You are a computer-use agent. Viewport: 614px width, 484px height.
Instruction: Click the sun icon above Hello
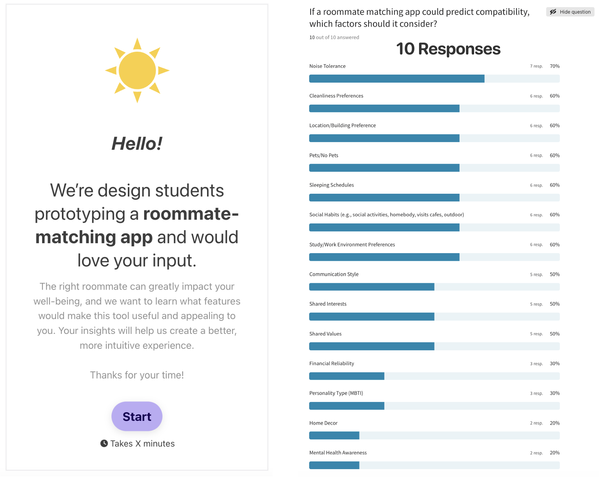(137, 71)
